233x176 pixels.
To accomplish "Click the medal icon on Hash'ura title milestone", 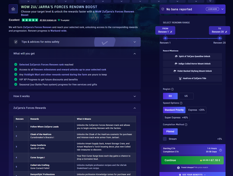I will [x=180, y=79].
